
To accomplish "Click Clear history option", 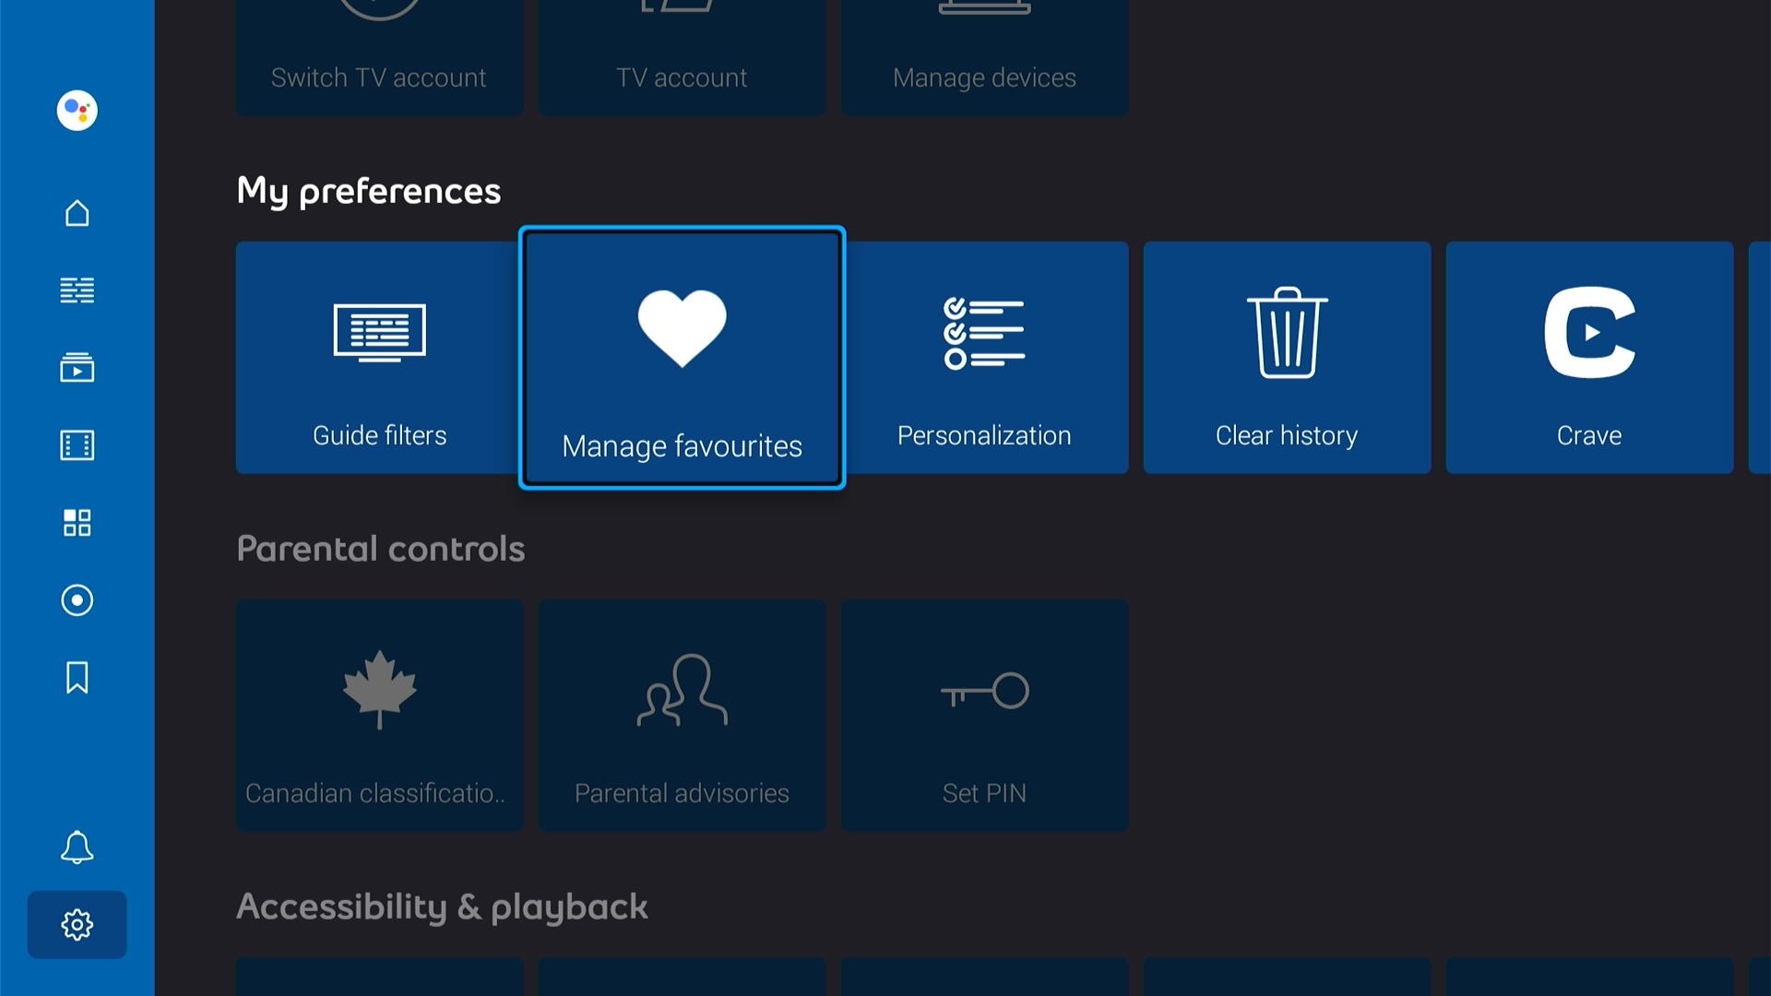I will coord(1287,358).
